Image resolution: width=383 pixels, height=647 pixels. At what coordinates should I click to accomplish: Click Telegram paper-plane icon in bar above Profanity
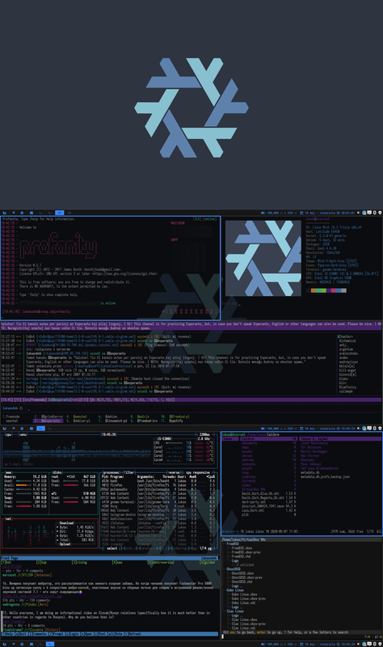[13, 213]
